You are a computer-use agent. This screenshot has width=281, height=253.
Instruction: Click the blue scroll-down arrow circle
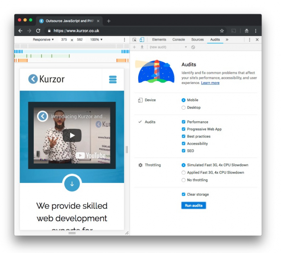point(72,184)
